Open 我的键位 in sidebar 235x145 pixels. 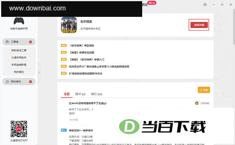click(x=19, y=72)
